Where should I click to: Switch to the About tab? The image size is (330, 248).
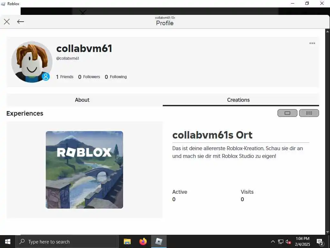82,100
